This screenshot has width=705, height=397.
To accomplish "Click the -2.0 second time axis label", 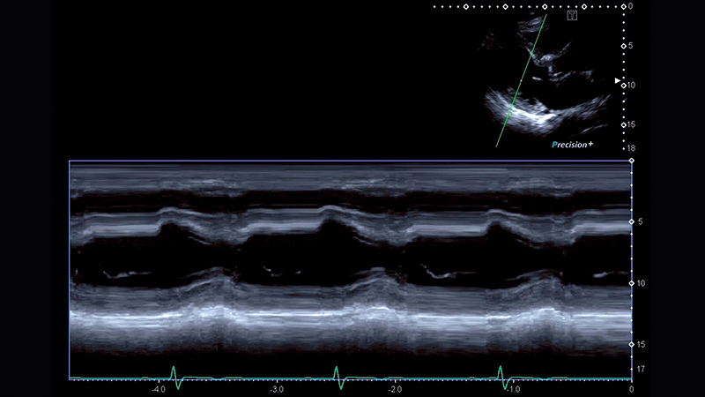I will (x=394, y=389).
